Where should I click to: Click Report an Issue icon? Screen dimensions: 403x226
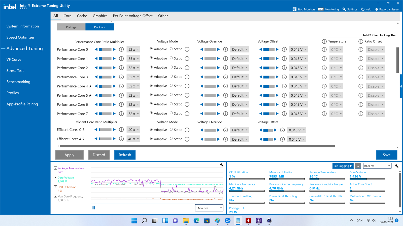pos(377,9)
